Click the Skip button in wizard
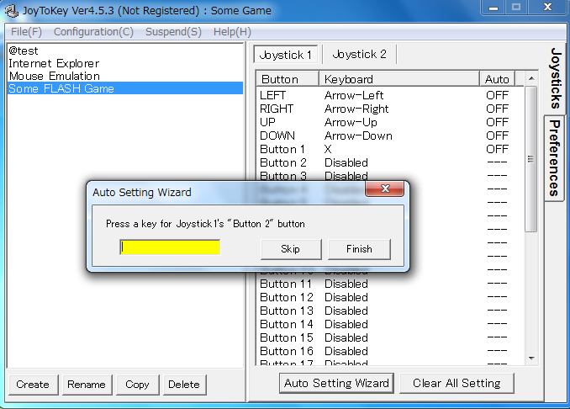This screenshot has height=409, width=570. point(290,249)
